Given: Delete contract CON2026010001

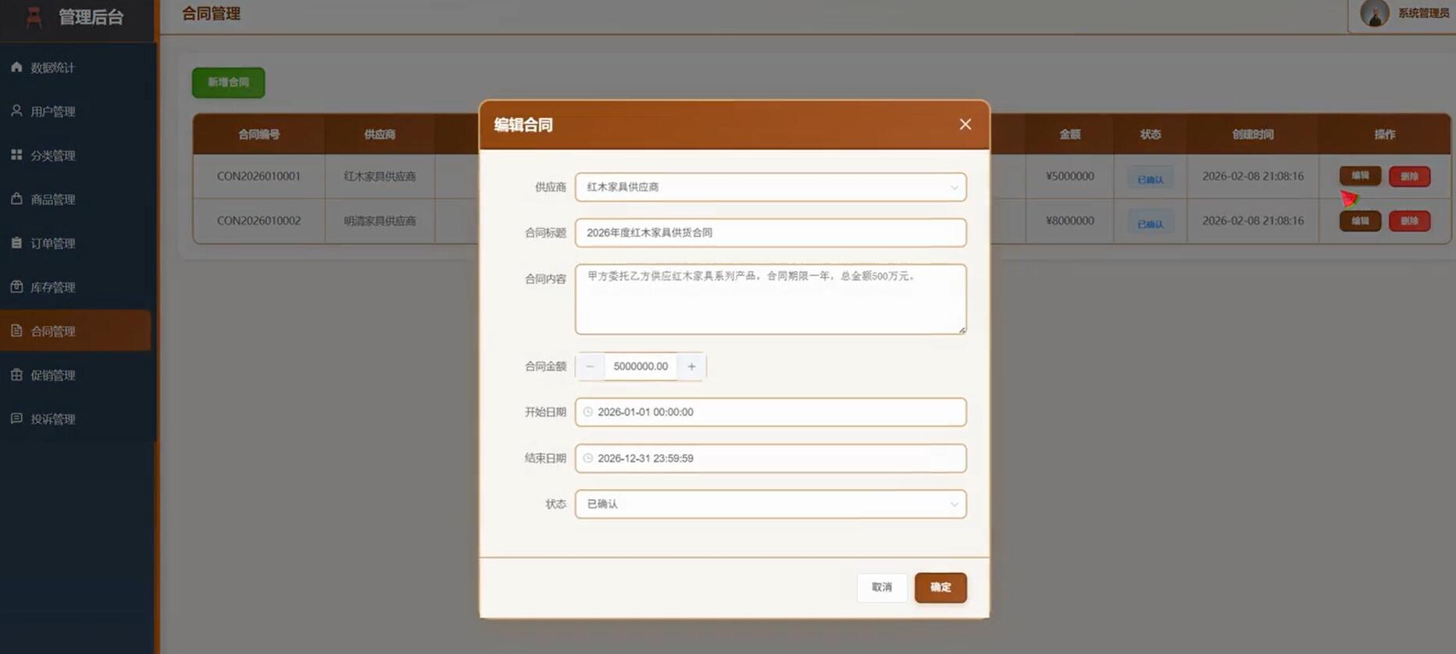Looking at the screenshot, I should 1409,177.
